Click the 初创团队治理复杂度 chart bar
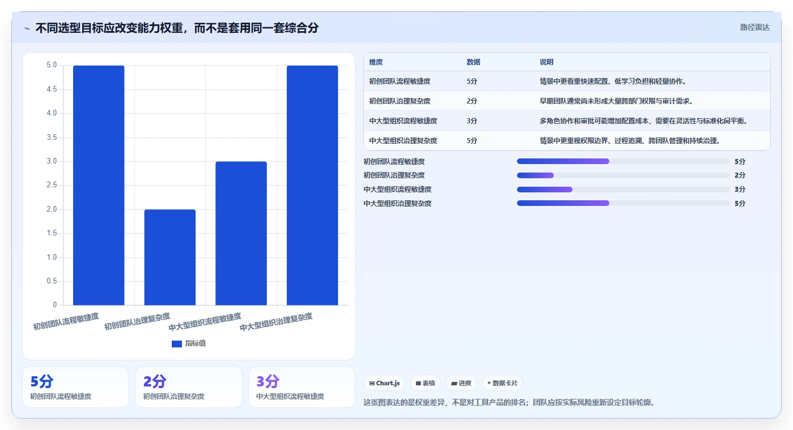Image resolution: width=793 pixels, height=430 pixels. [x=170, y=257]
